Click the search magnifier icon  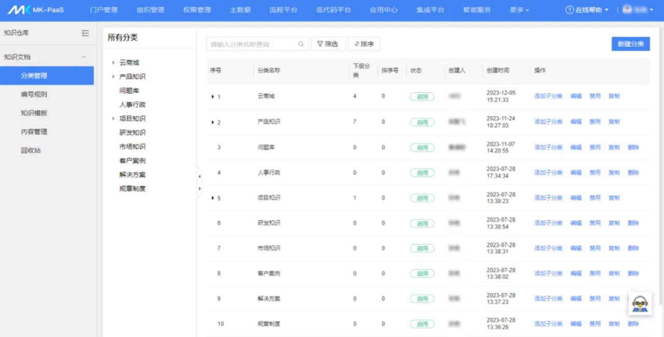(301, 44)
